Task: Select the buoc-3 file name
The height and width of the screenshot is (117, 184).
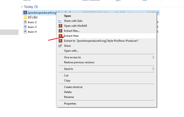Action: click(x=32, y=27)
